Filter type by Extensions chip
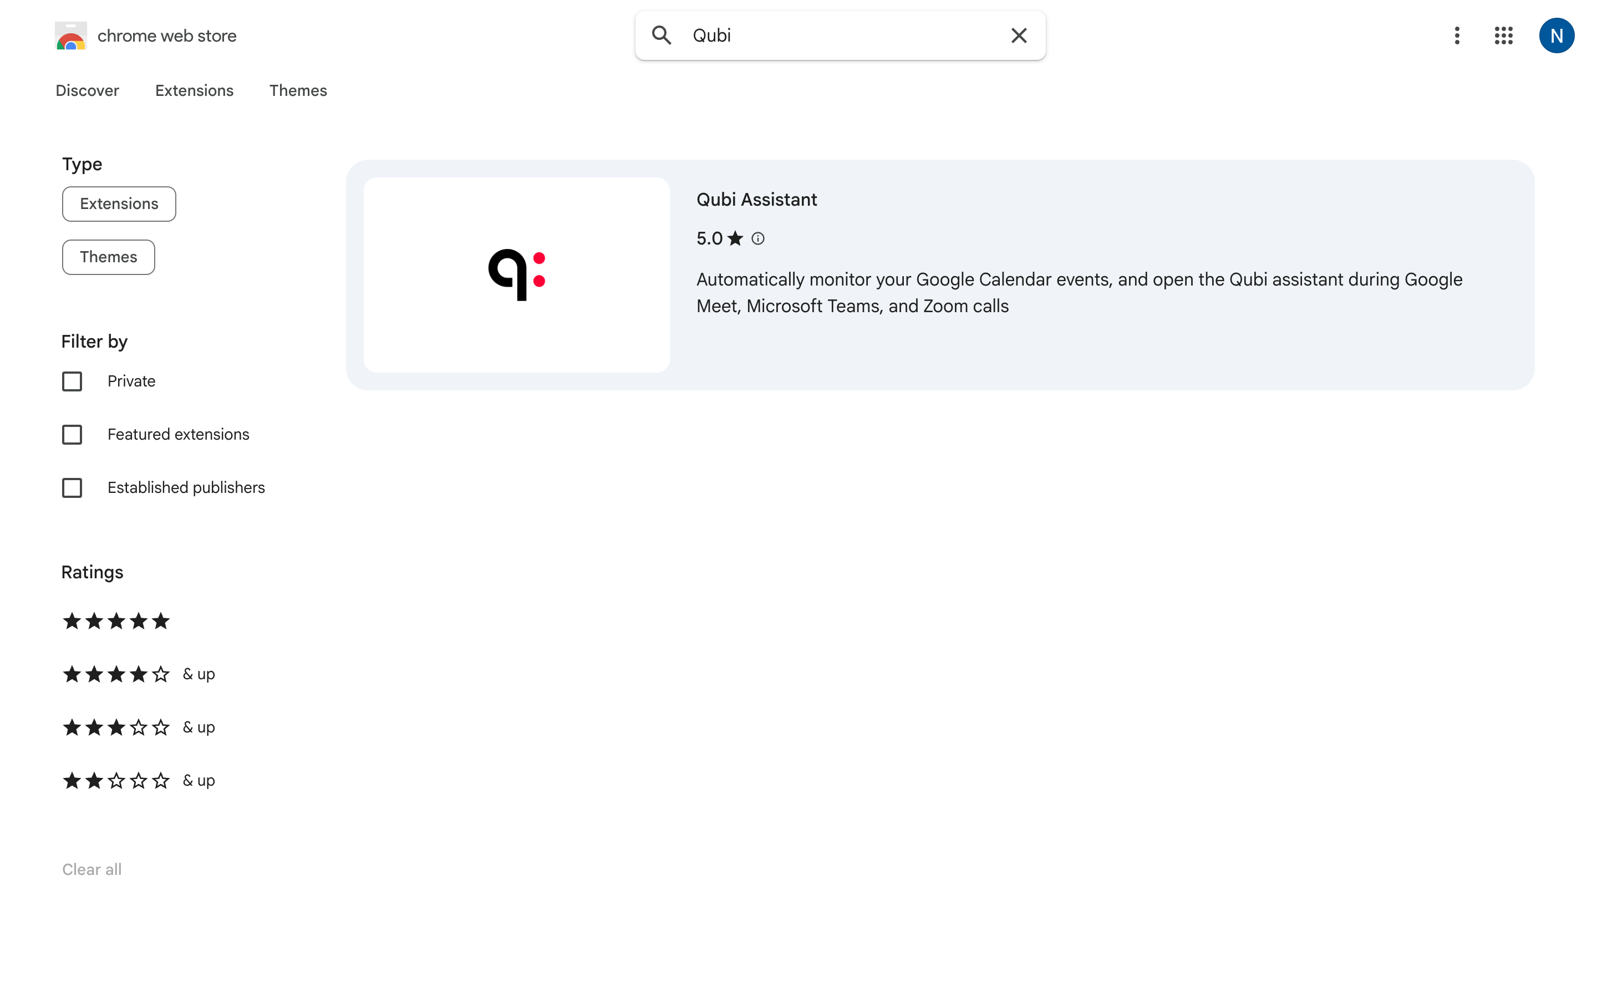Screen dimensions: 1597x998 (x=119, y=204)
